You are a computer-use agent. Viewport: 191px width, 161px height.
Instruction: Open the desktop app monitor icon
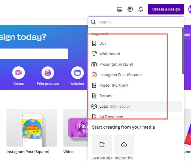point(119,9)
